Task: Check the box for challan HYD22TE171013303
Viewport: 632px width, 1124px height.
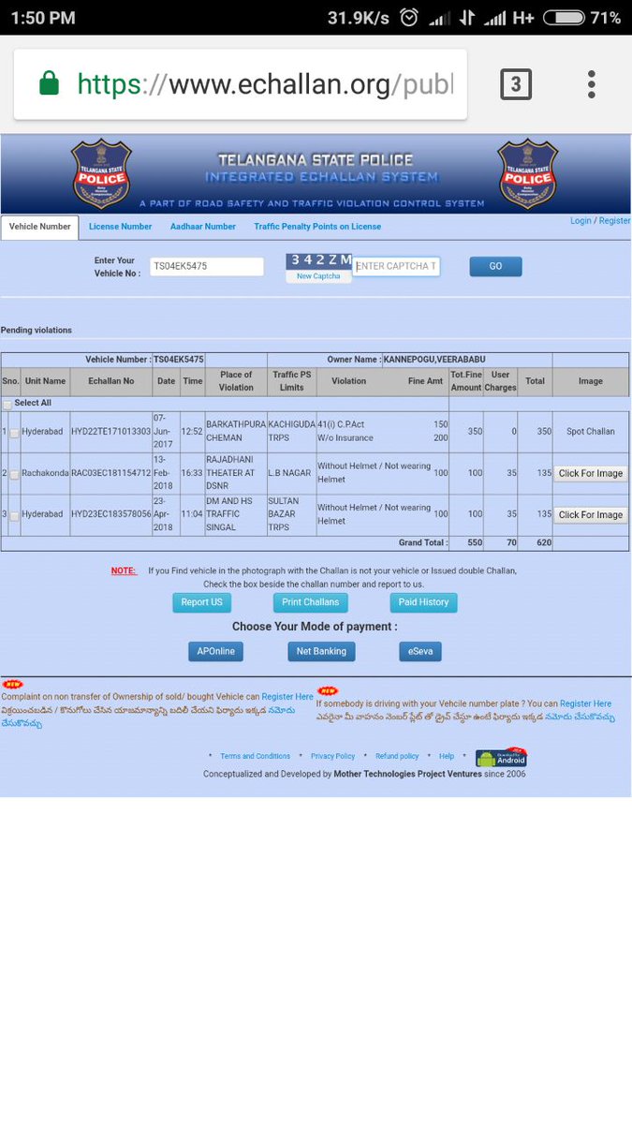Action: click(14, 433)
